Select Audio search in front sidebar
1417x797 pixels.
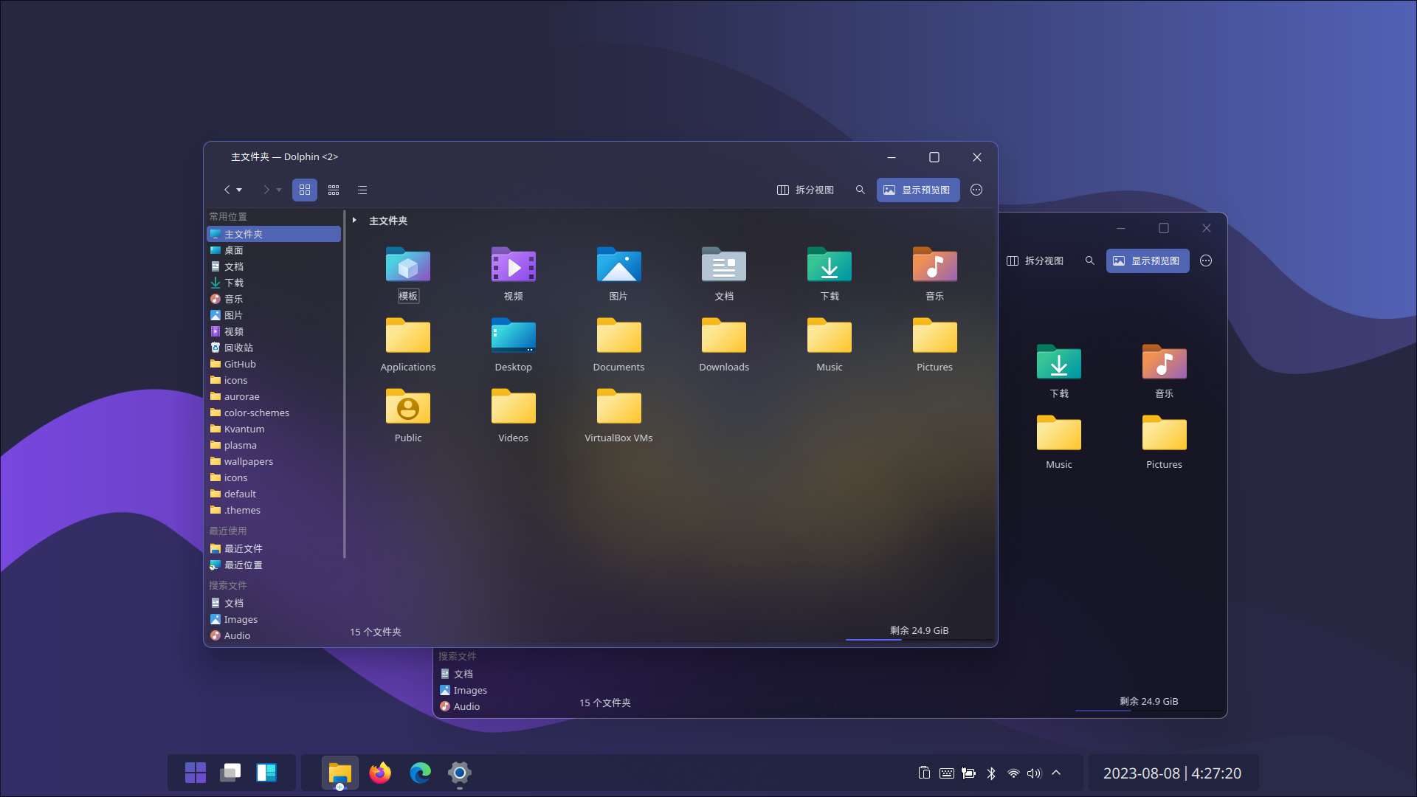(274, 635)
